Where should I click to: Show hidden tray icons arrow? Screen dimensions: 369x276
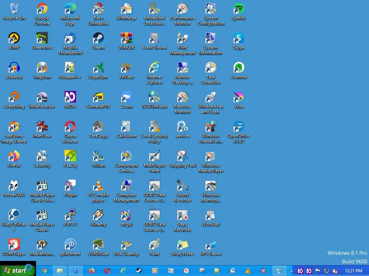point(292,271)
